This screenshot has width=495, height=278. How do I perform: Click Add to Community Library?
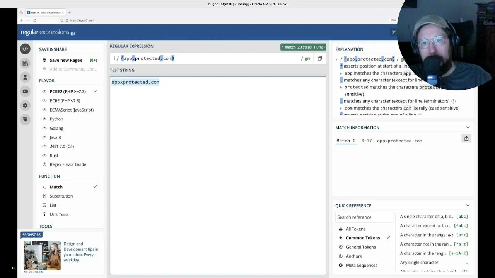coord(73,69)
